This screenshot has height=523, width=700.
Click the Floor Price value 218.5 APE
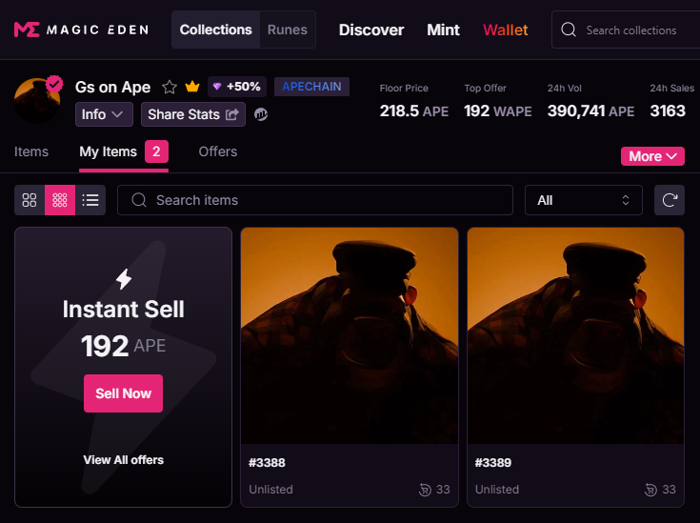coord(414,111)
